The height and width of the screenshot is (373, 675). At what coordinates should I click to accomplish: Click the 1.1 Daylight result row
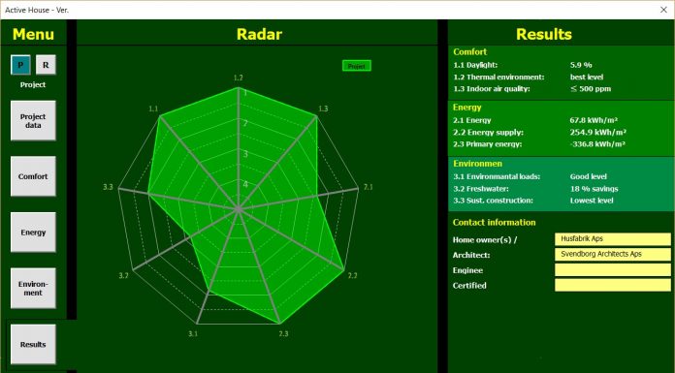pyautogui.click(x=523, y=65)
